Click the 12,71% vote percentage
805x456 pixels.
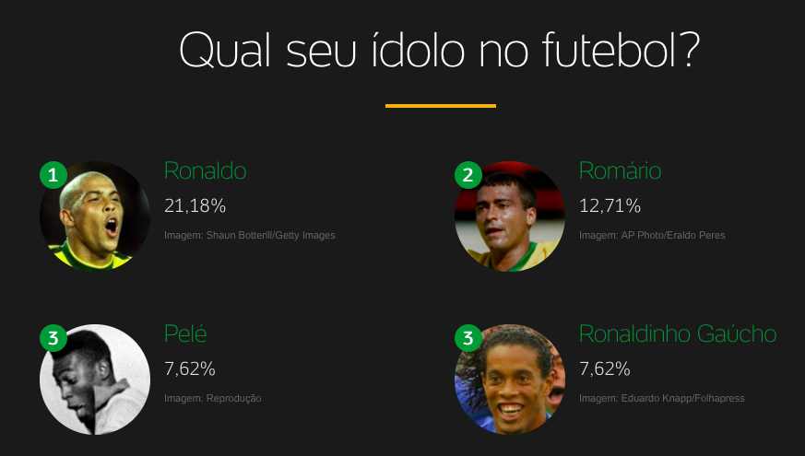point(610,205)
